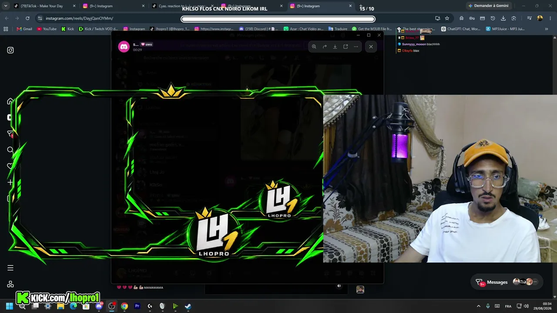Image resolution: width=557 pixels, height=313 pixels.
Task: Show hidden system tray icons
Action: click(479, 306)
